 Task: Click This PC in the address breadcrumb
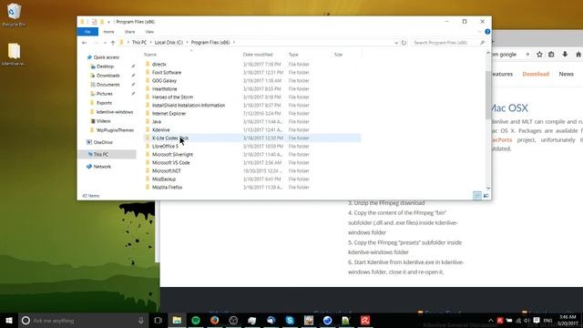139,43
